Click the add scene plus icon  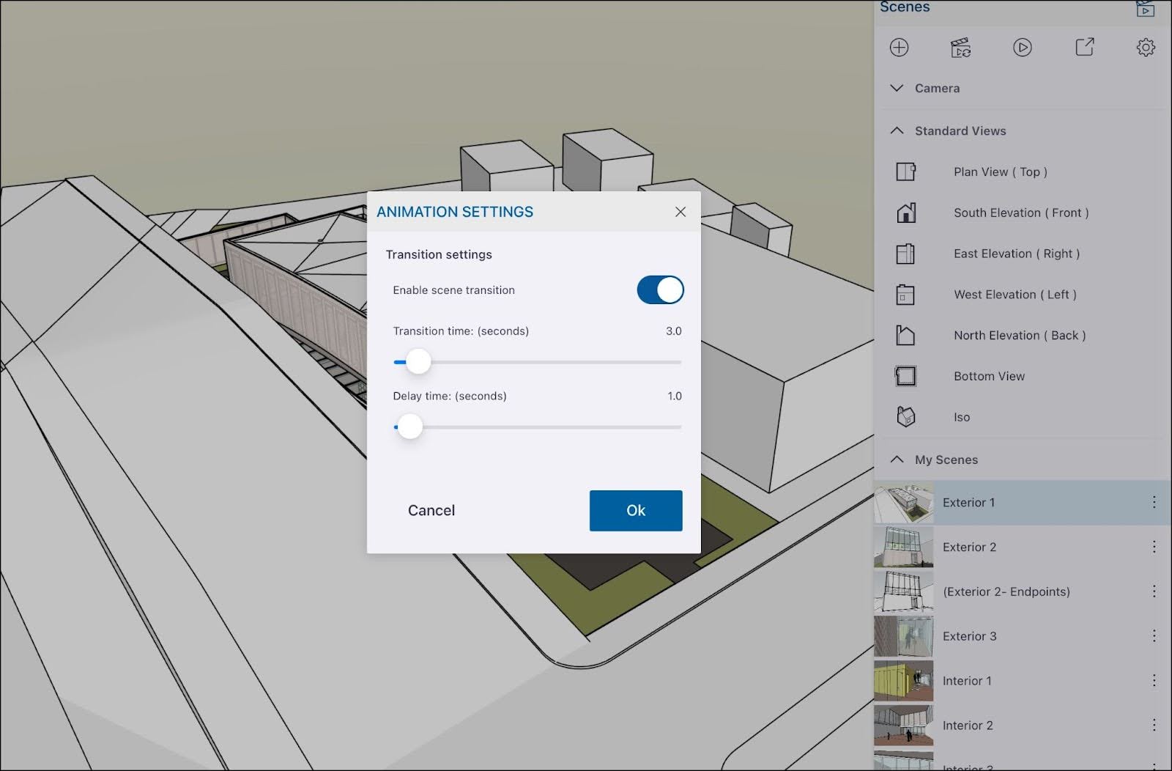point(899,48)
